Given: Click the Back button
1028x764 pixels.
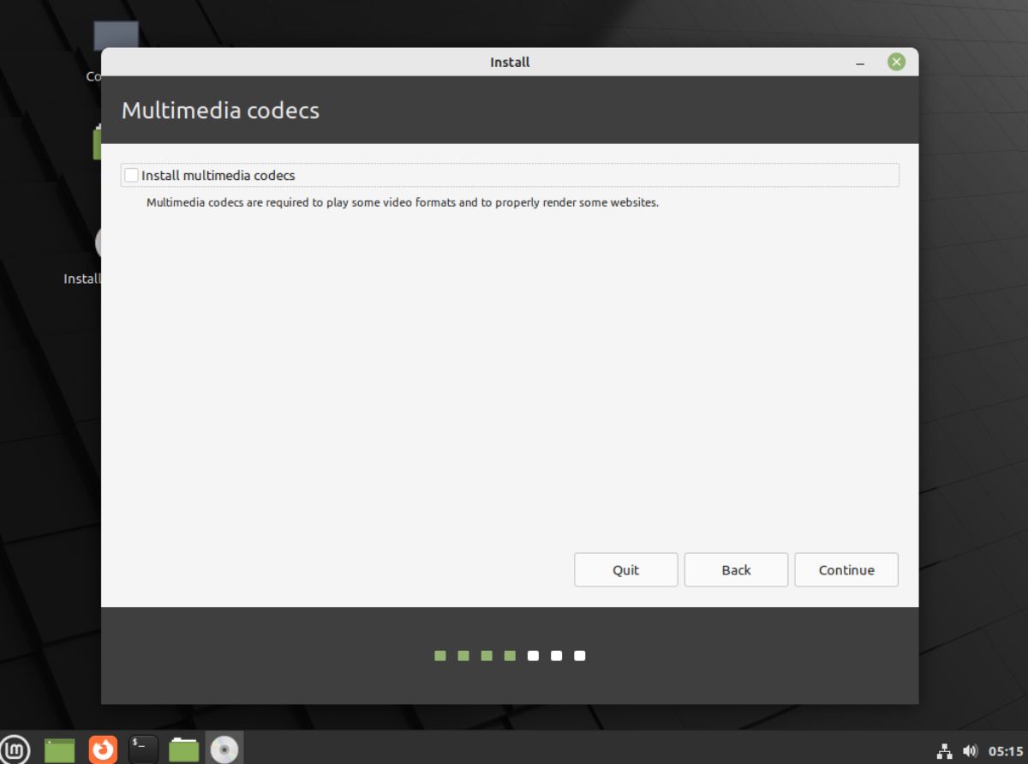Looking at the screenshot, I should [x=735, y=569].
